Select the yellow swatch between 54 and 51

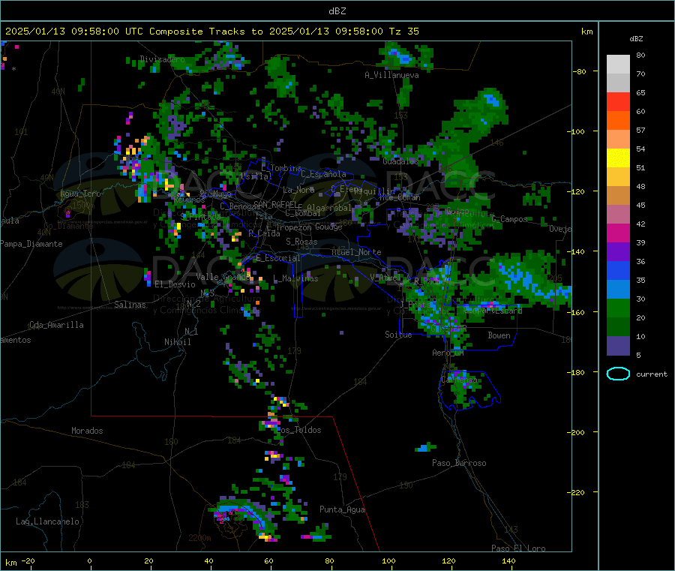tap(618, 158)
